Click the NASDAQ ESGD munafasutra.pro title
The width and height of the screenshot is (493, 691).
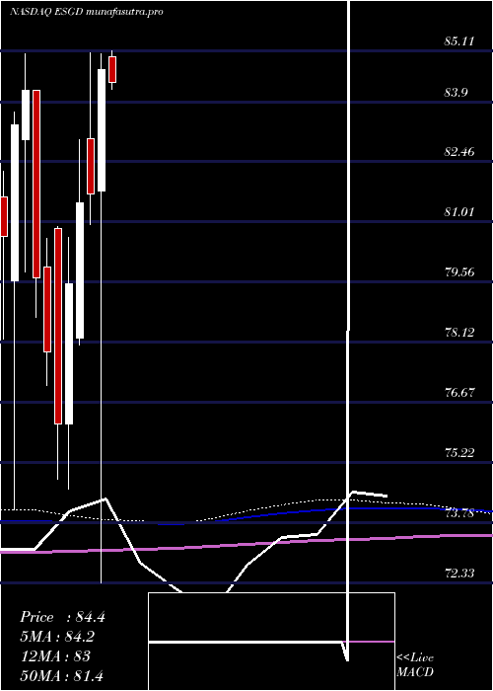tap(87, 12)
